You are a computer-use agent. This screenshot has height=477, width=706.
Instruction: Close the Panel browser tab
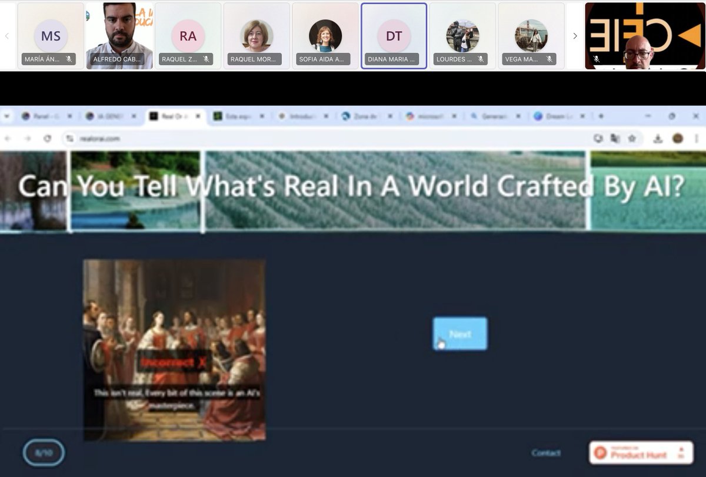coord(70,116)
